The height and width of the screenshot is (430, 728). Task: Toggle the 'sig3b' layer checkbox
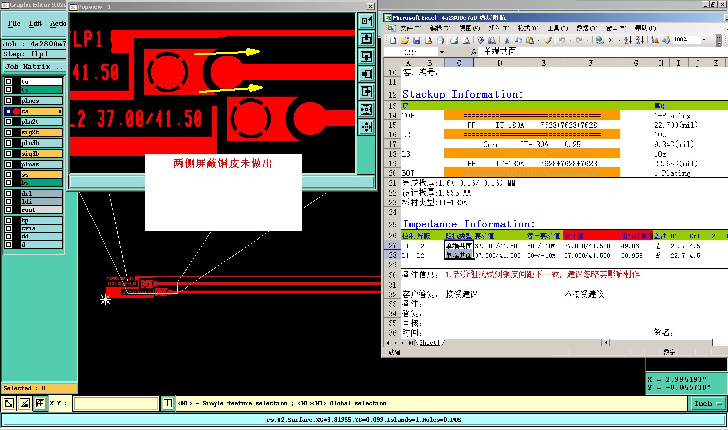click(x=8, y=154)
